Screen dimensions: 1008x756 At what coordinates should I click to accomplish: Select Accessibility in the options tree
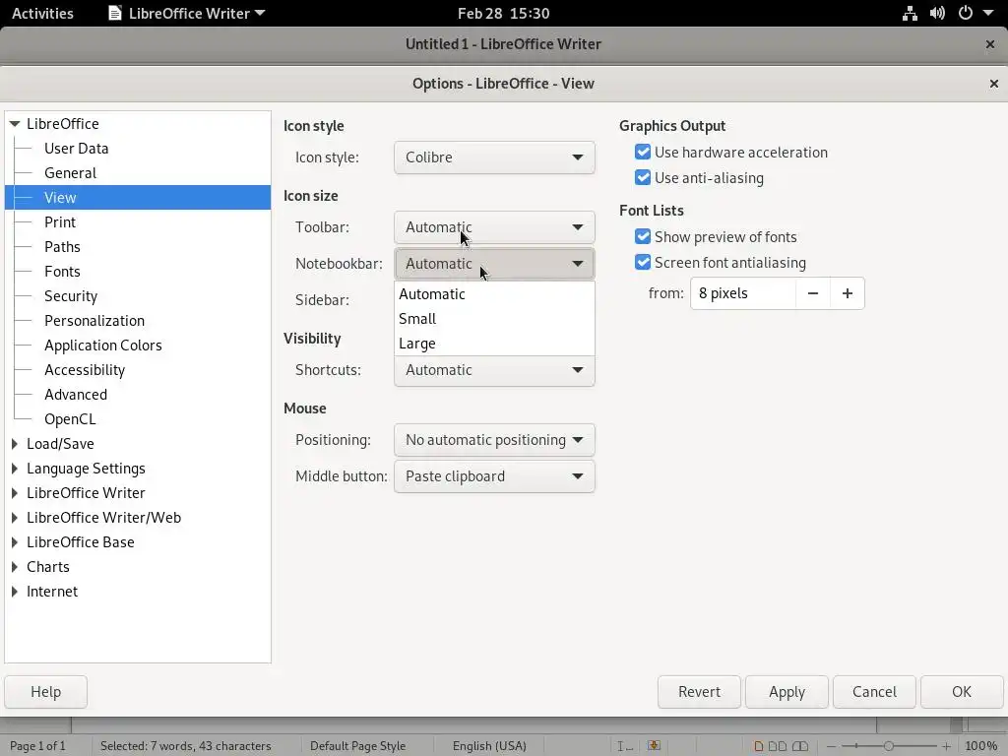point(85,370)
